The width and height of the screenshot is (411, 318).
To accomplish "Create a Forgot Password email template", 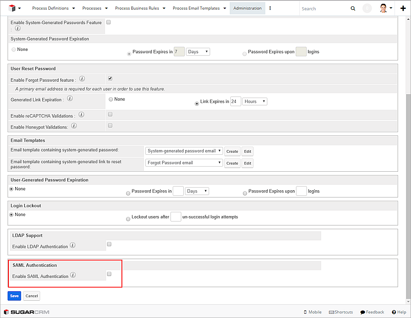I will (x=232, y=163).
